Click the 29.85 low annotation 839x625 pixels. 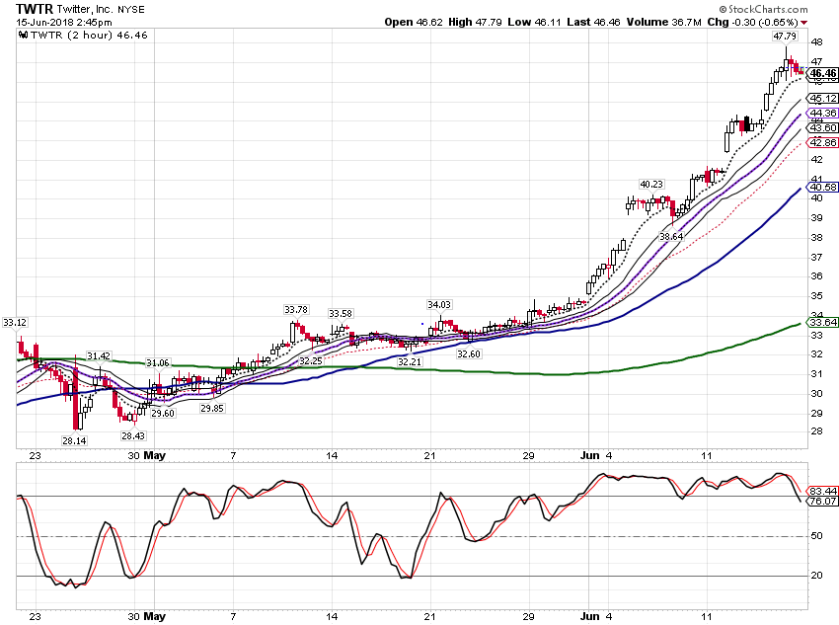[212, 408]
